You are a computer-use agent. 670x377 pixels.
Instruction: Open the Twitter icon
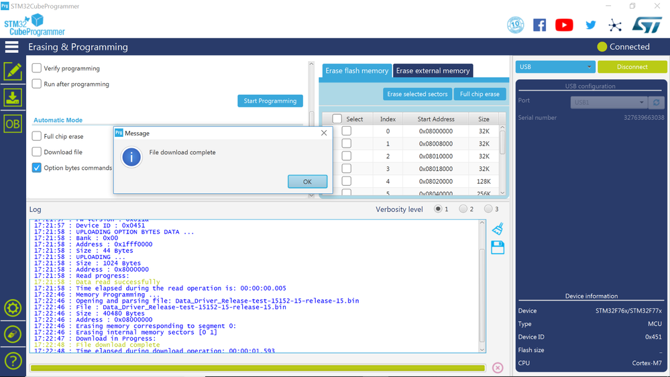pyautogui.click(x=590, y=25)
